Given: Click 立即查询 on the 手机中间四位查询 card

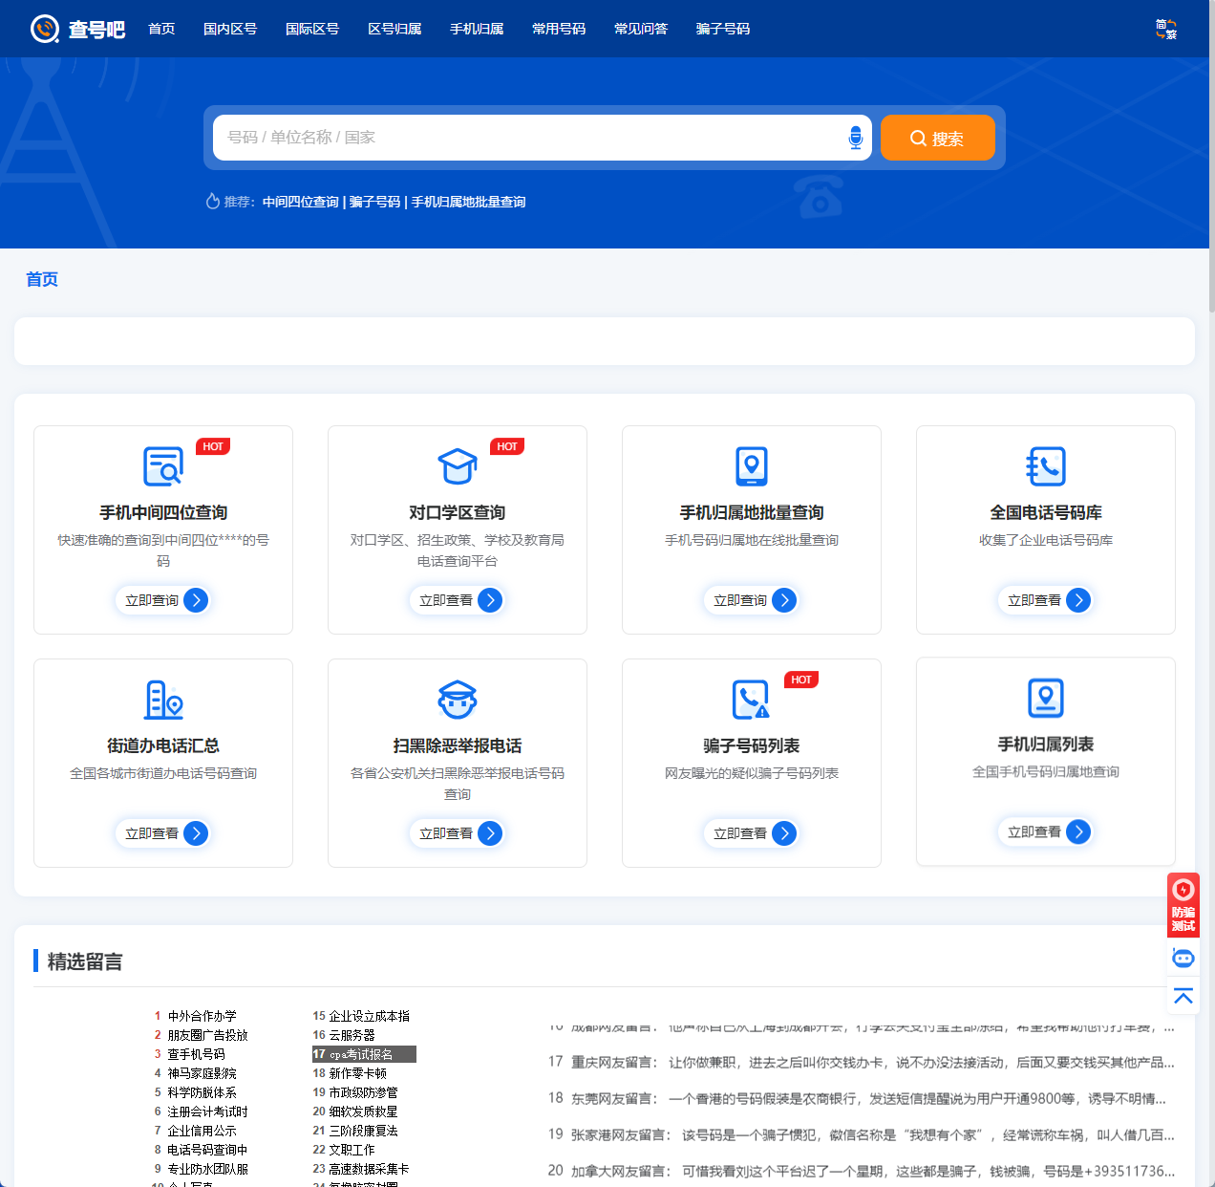Looking at the screenshot, I should click(162, 600).
